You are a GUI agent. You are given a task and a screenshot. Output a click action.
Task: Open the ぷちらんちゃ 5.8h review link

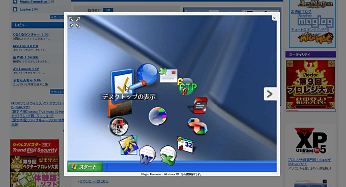point(26,80)
